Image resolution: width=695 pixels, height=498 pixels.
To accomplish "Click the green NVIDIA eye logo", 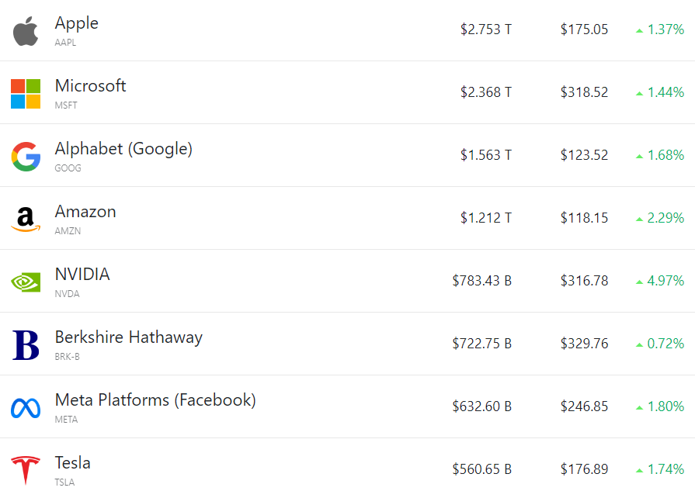I will click(x=26, y=282).
